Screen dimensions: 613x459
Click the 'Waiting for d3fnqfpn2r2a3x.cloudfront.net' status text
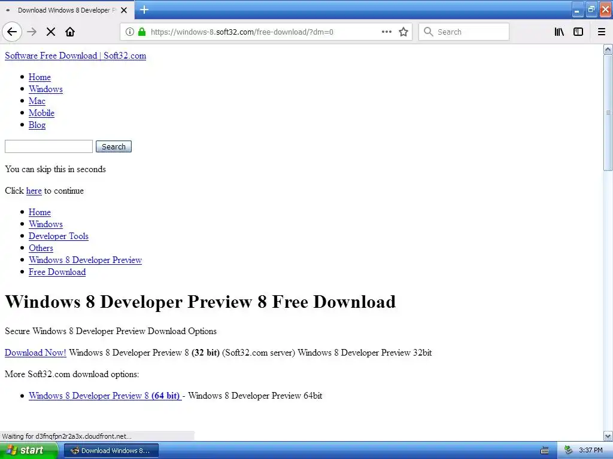(x=67, y=436)
